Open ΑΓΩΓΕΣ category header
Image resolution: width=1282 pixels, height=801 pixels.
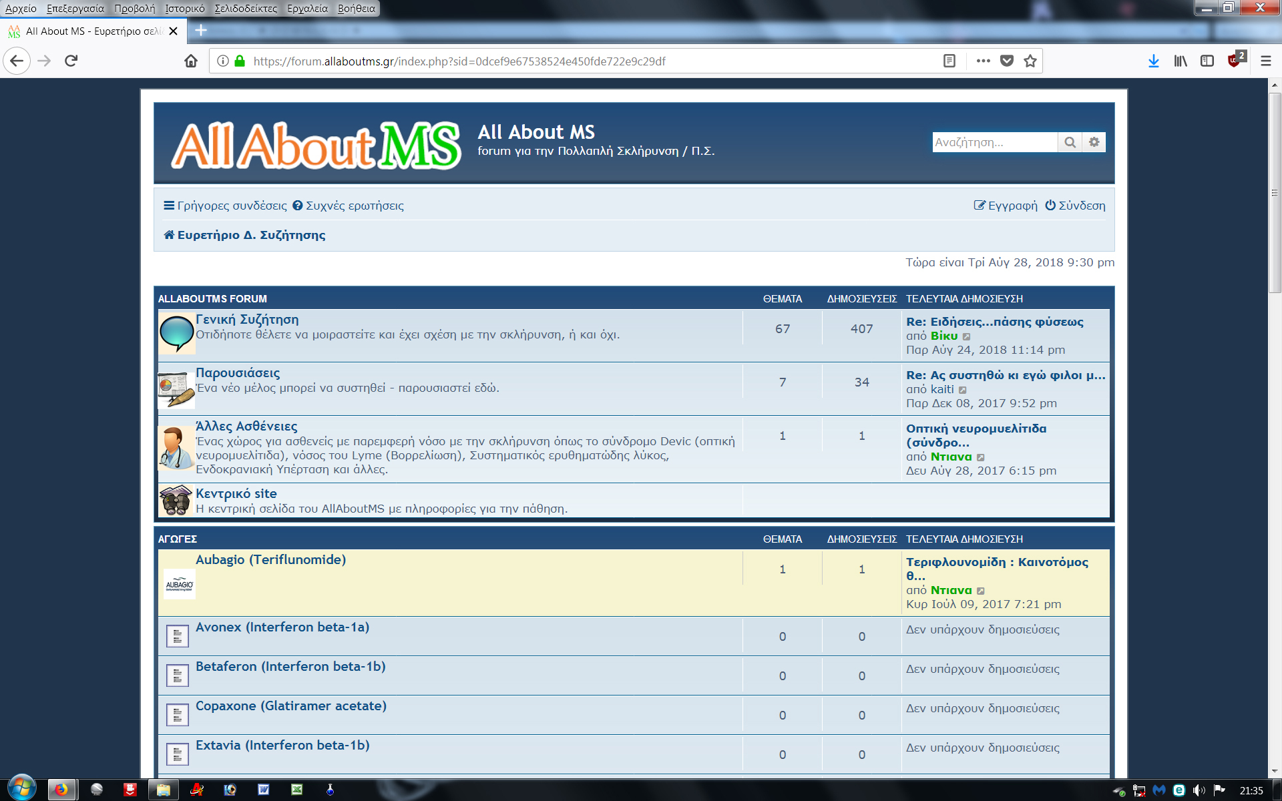(178, 539)
